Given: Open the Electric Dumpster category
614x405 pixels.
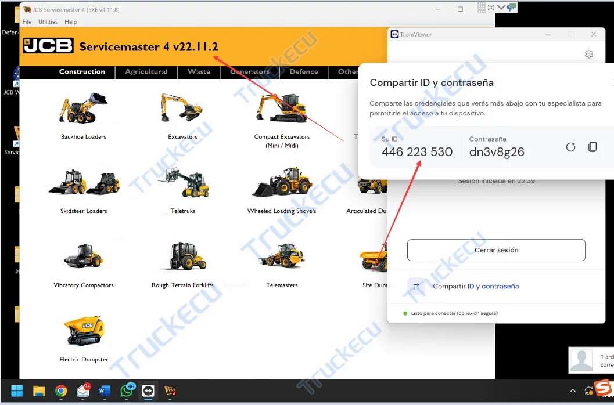Looking at the screenshot, I should click(84, 331).
